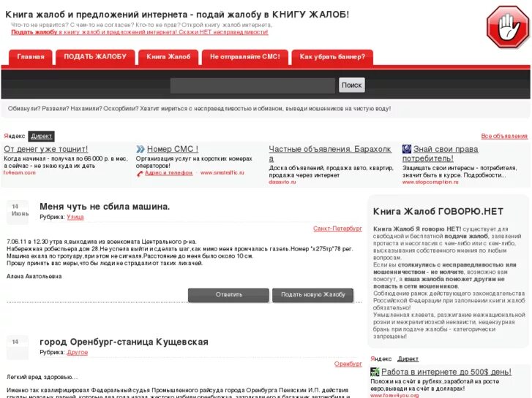Open the Как убрать баннер? tab
Screen dimensions: 532x398
332,57
